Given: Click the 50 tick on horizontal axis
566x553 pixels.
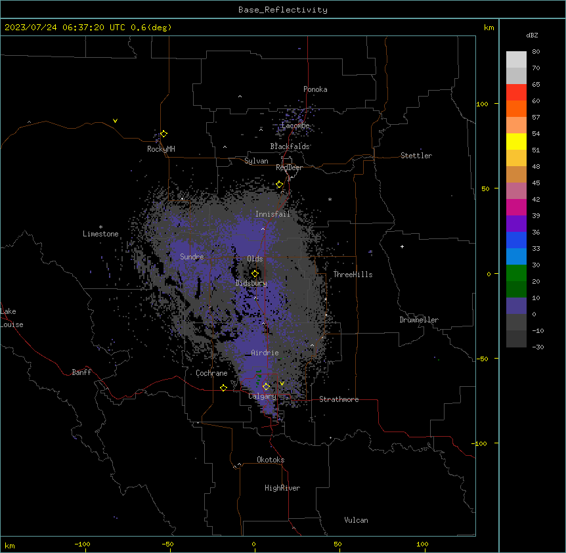Looking at the screenshot, I should tap(337, 544).
